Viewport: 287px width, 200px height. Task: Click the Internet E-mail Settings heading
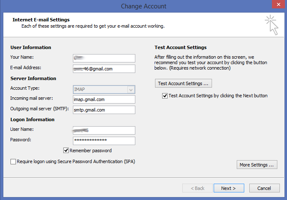[x=41, y=20]
